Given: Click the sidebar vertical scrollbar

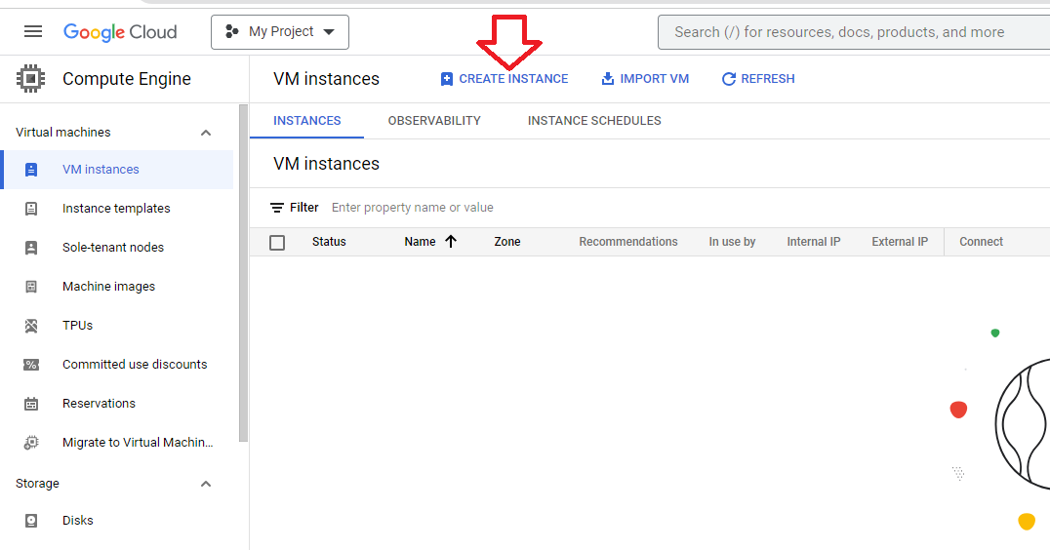Looking at the screenshot, I should pos(243,273).
